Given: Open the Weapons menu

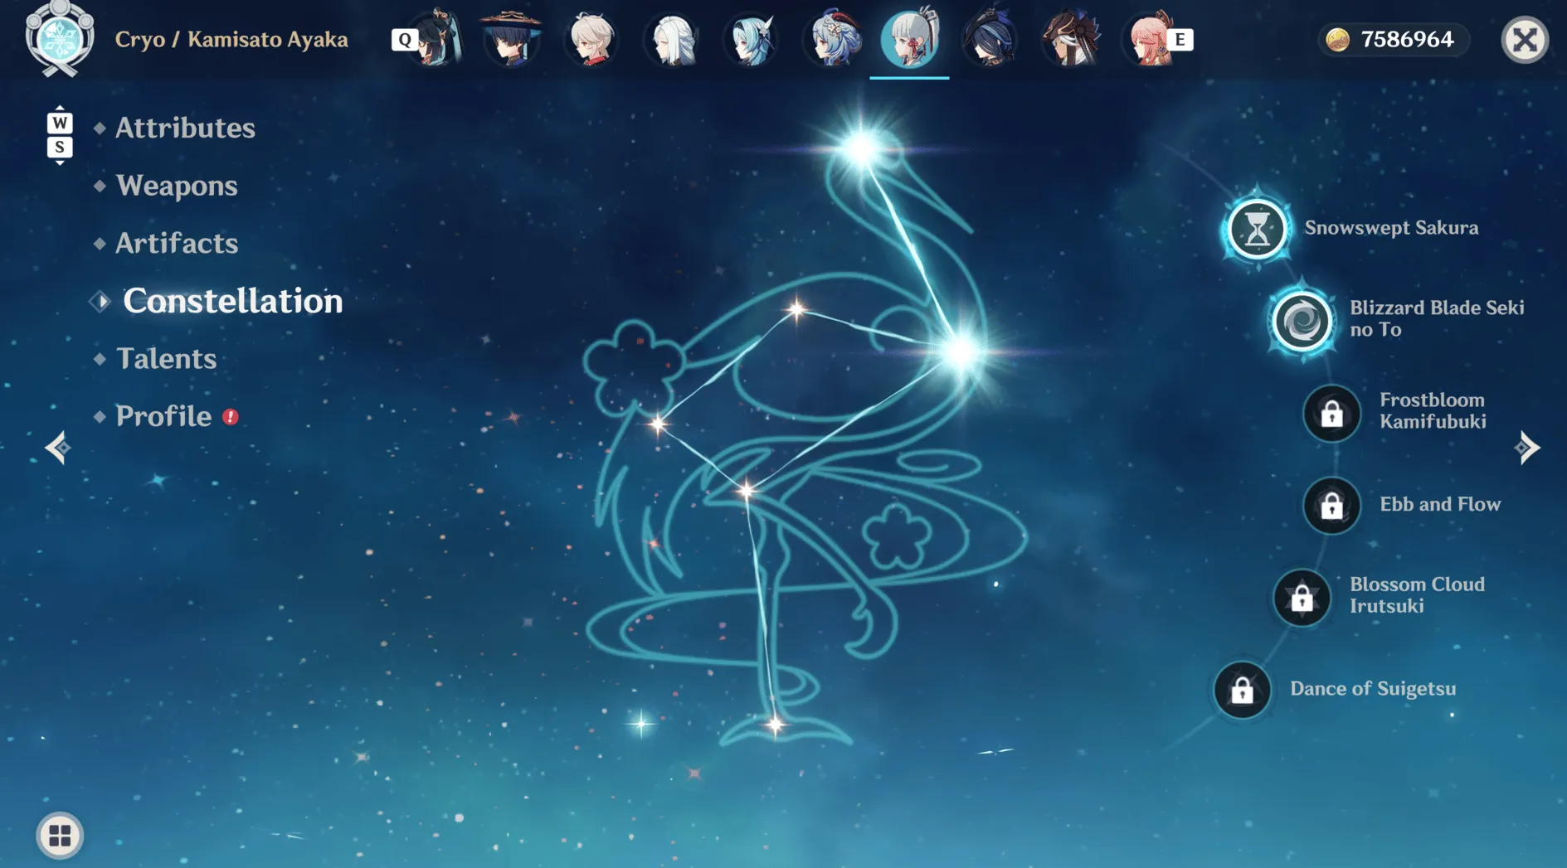Looking at the screenshot, I should 177,186.
